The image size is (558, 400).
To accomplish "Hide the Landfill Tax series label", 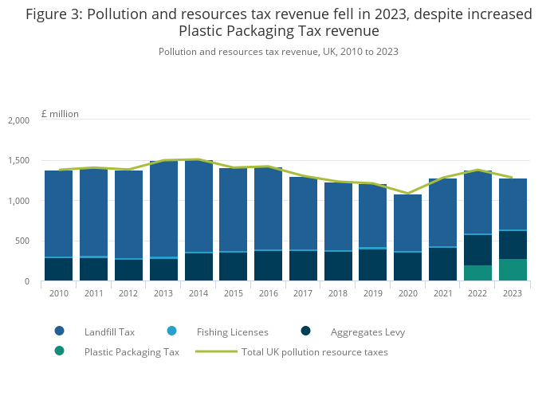I will point(108,331).
